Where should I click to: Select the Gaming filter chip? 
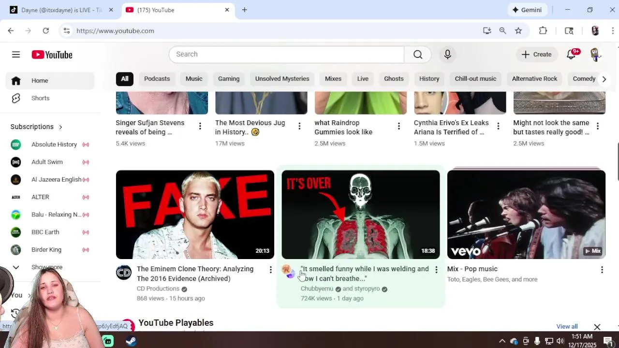pyautogui.click(x=229, y=79)
